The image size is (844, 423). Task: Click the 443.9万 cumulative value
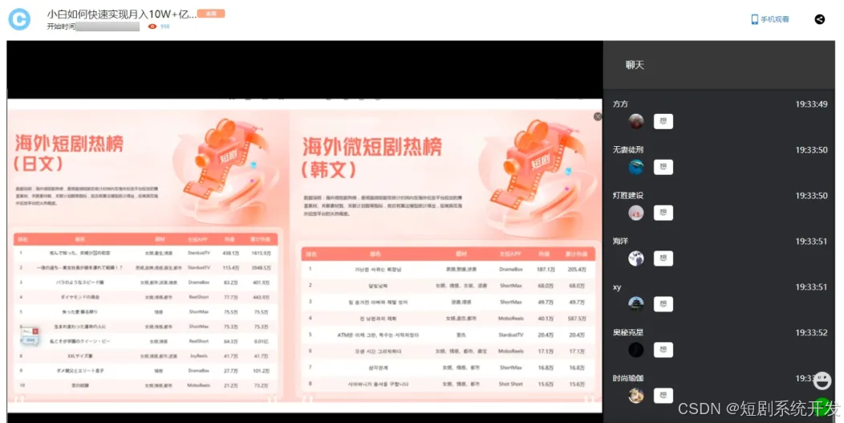pyautogui.click(x=261, y=297)
